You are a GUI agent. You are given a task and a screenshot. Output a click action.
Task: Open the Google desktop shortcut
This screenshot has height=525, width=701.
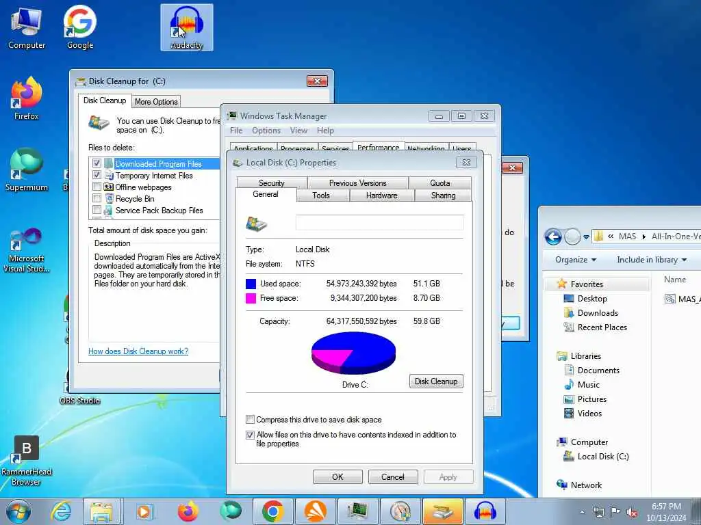[x=80, y=27]
